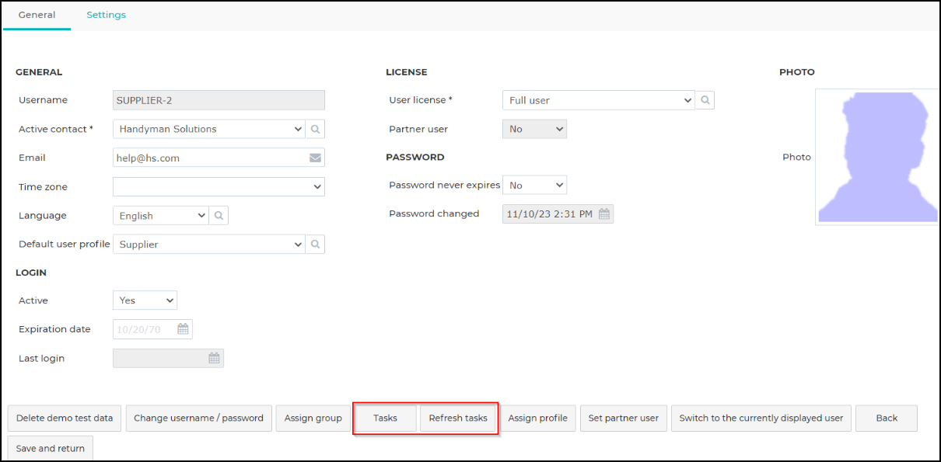This screenshot has width=941, height=462.
Task: Switch to the Settings tab
Action: coord(106,15)
